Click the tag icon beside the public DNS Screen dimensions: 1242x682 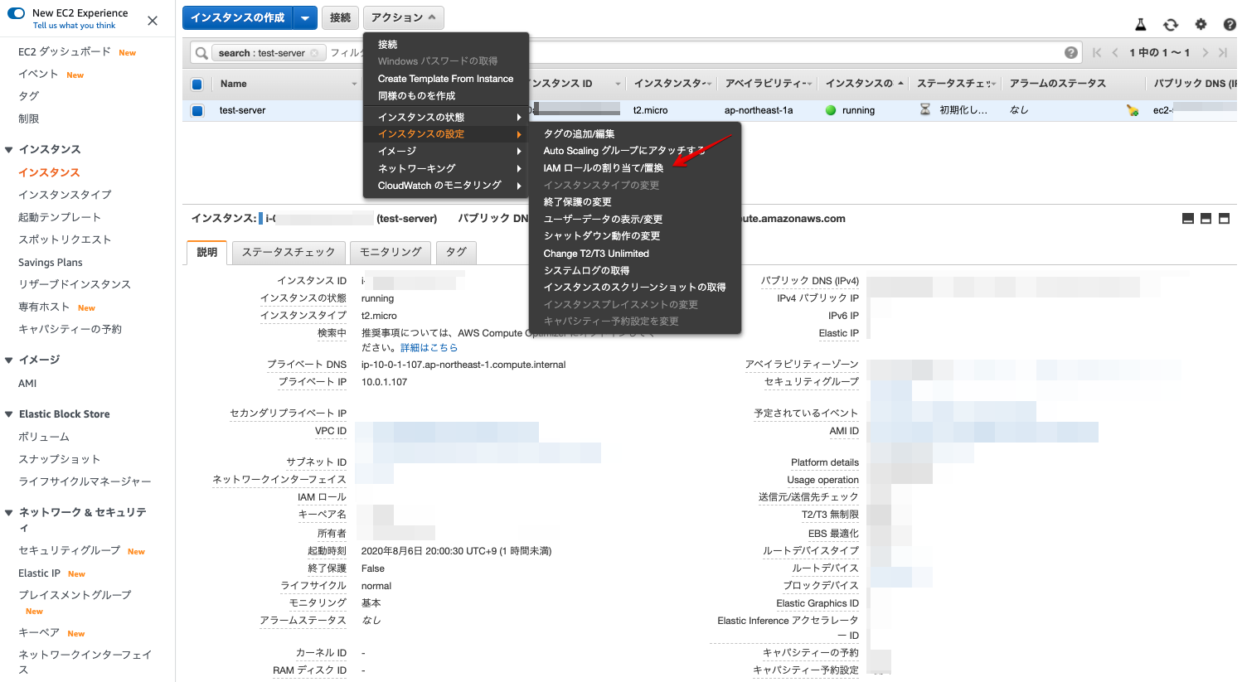coord(1133,109)
